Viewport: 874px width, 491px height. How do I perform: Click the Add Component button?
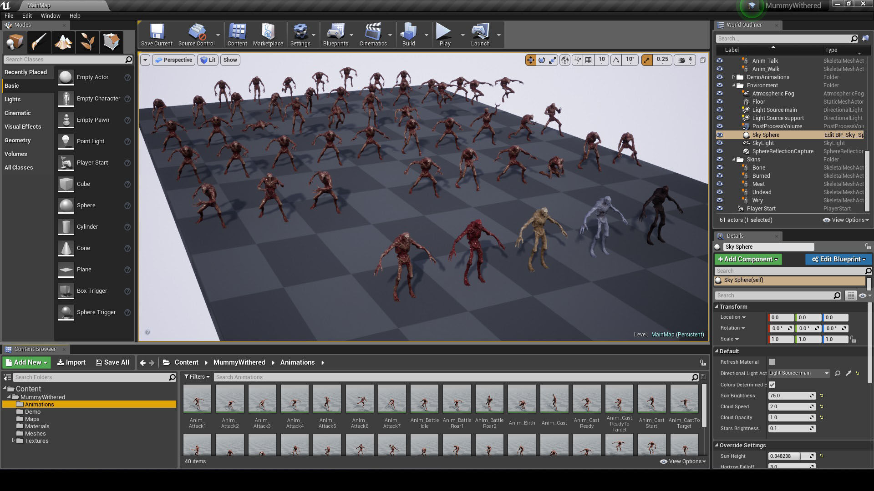[x=748, y=259]
